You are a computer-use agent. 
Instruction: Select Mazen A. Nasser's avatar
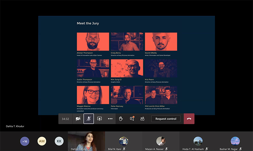161,141
